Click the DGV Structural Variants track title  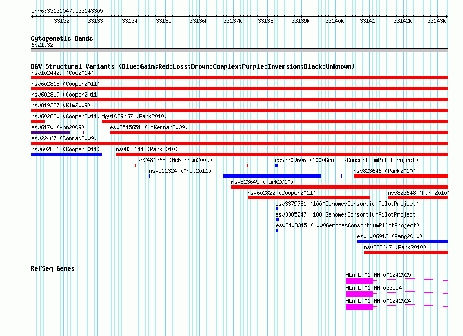coord(193,66)
